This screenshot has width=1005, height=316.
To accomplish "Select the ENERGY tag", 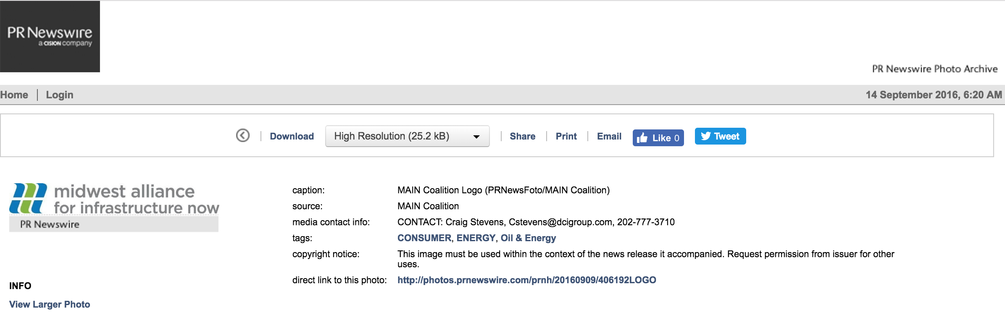I will [x=476, y=238].
